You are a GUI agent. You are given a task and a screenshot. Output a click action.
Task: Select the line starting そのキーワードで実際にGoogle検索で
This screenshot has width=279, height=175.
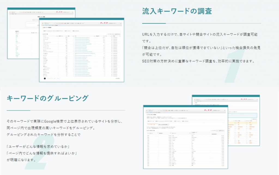coord(65,121)
